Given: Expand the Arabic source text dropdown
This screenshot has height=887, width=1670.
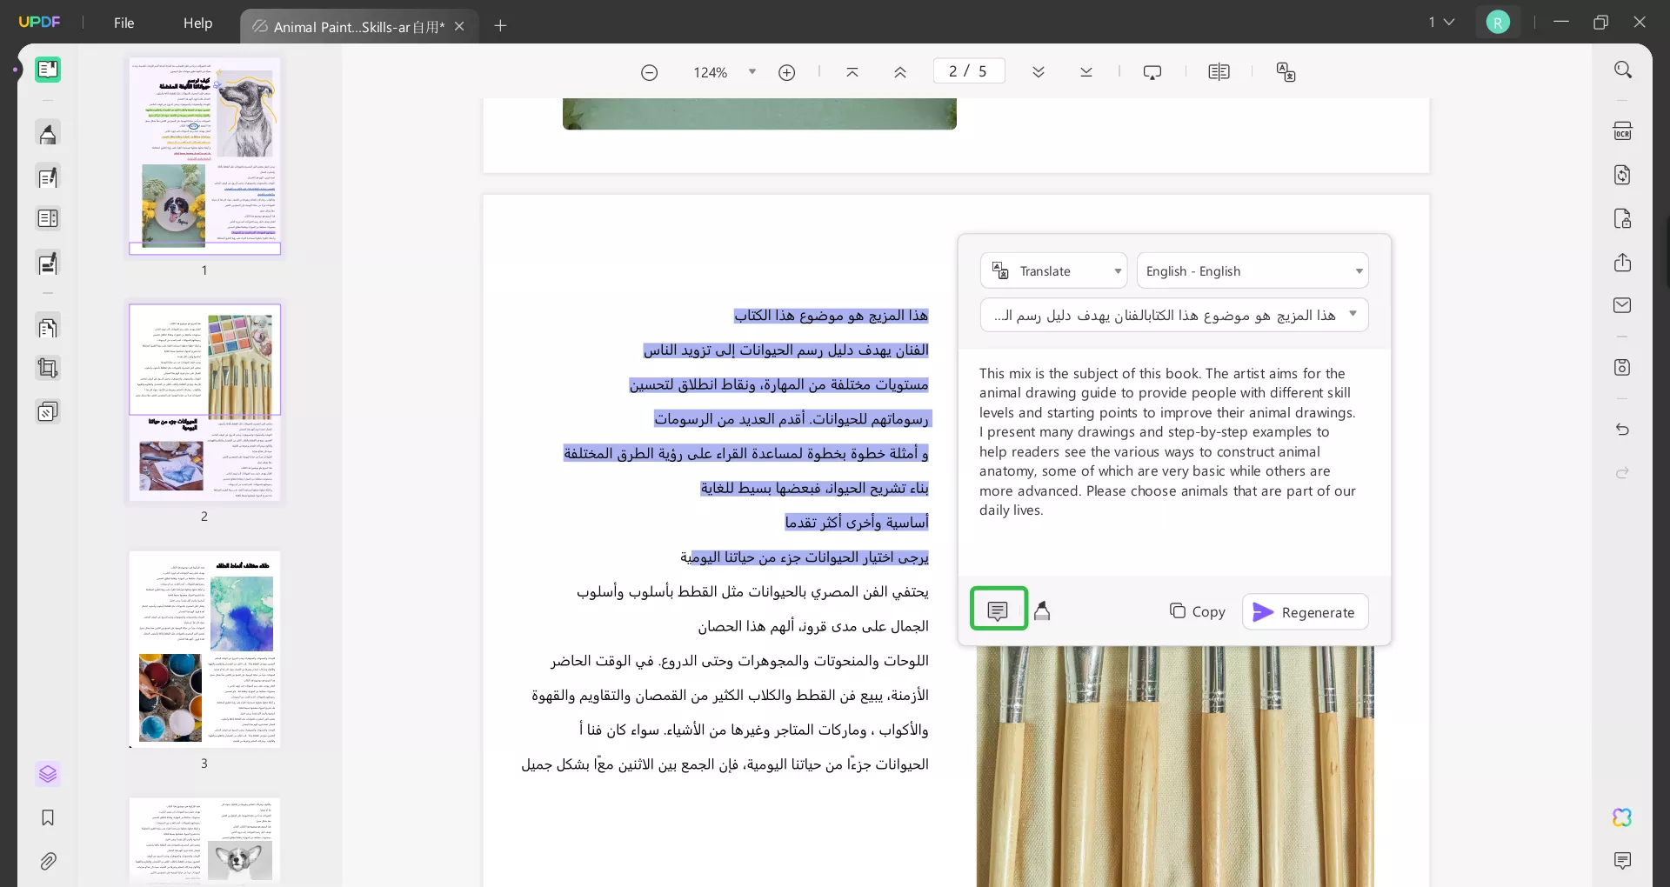Looking at the screenshot, I should [x=1353, y=314].
